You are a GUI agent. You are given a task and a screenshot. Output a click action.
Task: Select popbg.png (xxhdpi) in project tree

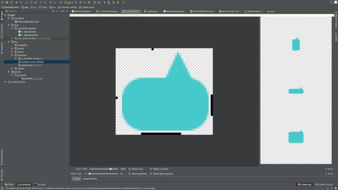(31, 65)
